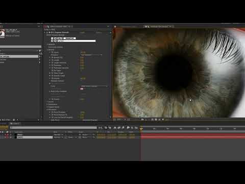
Task: Open the second layer's blending Mode dropdown
Action: (x=58, y=137)
